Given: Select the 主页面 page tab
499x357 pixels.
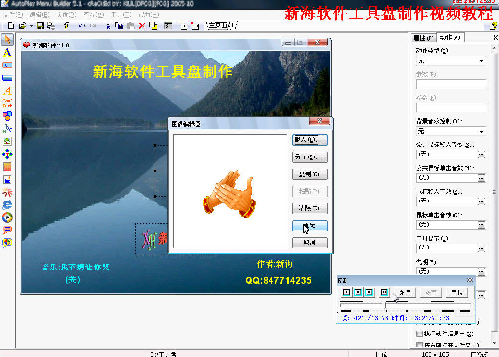Looking at the screenshot, I should point(218,25).
